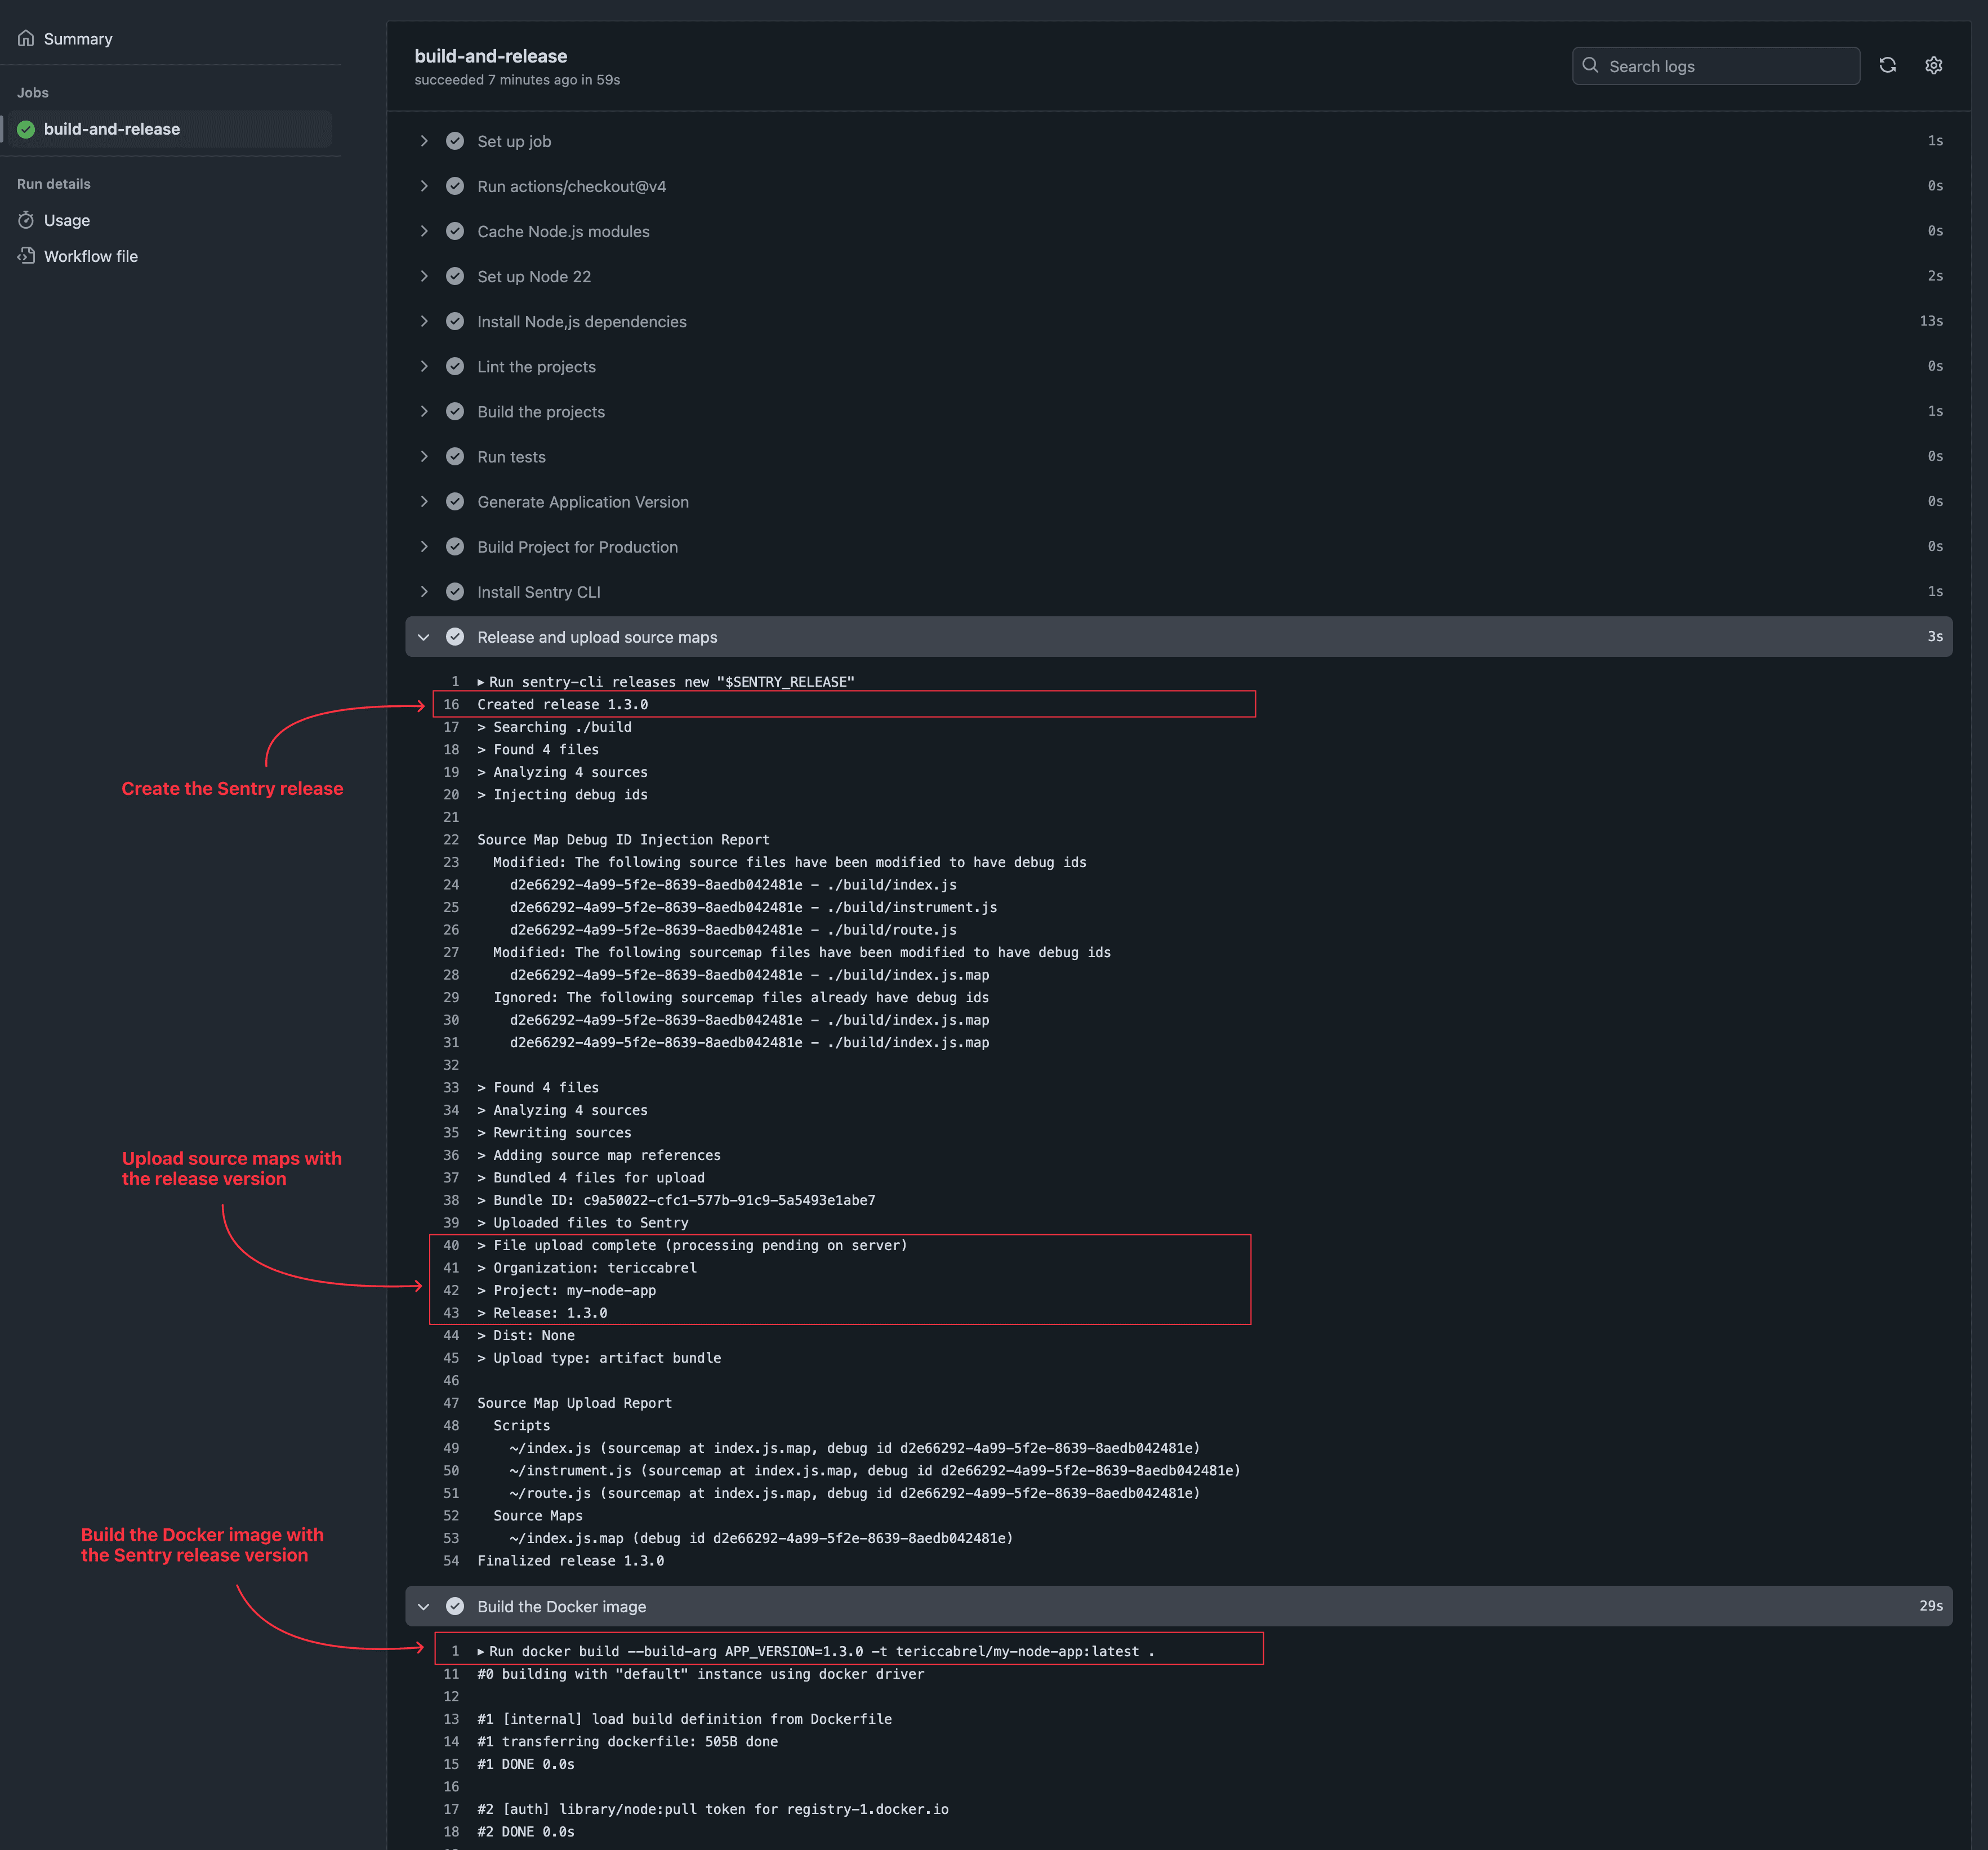Click the search magnifier icon in Search logs
The width and height of the screenshot is (1988, 1850).
pyautogui.click(x=1591, y=65)
